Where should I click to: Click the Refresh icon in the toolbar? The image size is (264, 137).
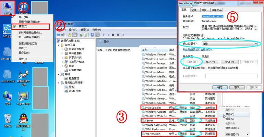pos(81,35)
